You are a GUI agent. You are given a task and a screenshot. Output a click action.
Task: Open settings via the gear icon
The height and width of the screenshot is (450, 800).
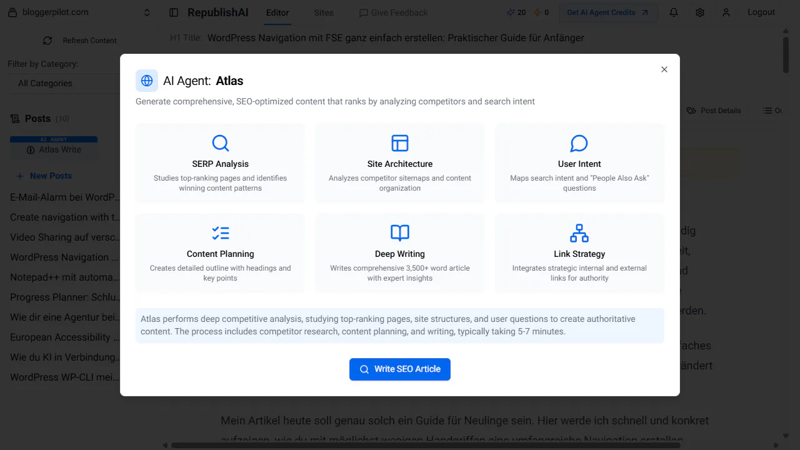tap(700, 12)
